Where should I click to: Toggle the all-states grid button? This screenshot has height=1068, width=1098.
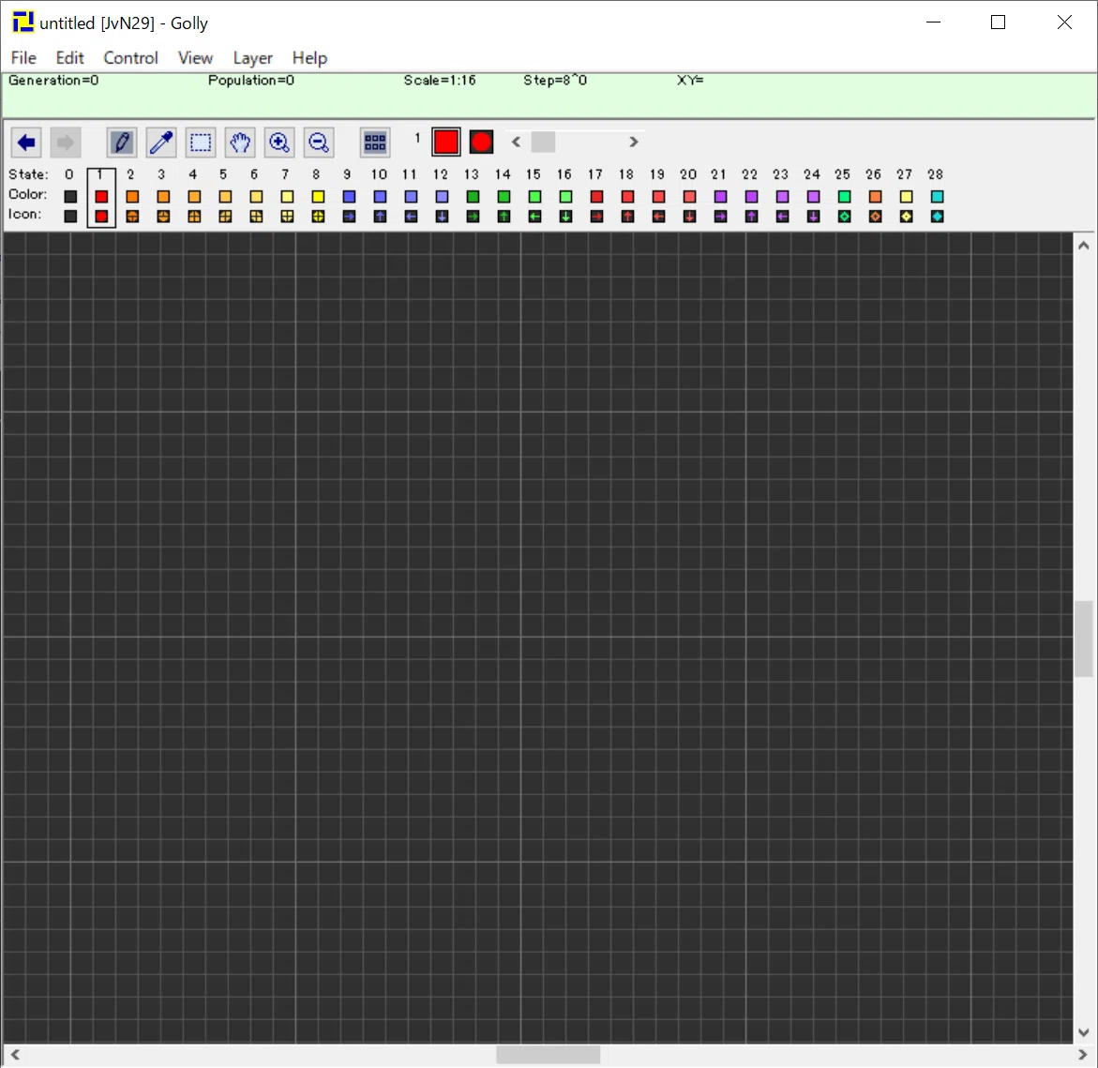tap(375, 143)
